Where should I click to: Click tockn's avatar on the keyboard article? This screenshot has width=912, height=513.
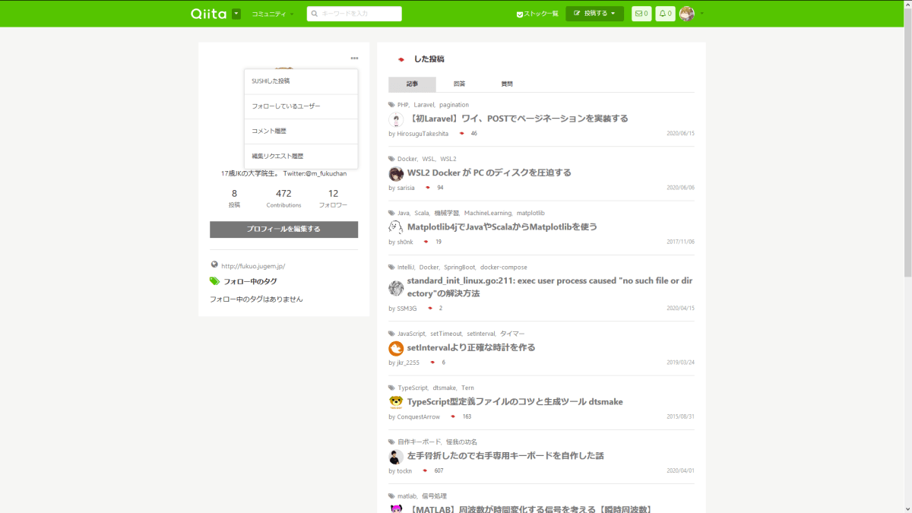pyautogui.click(x=396, y=456)
